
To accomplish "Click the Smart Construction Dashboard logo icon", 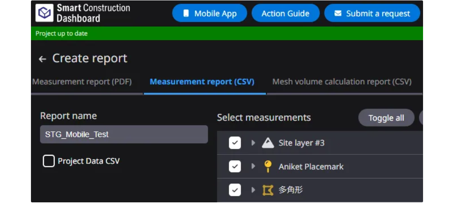I will tap(44, 13).
